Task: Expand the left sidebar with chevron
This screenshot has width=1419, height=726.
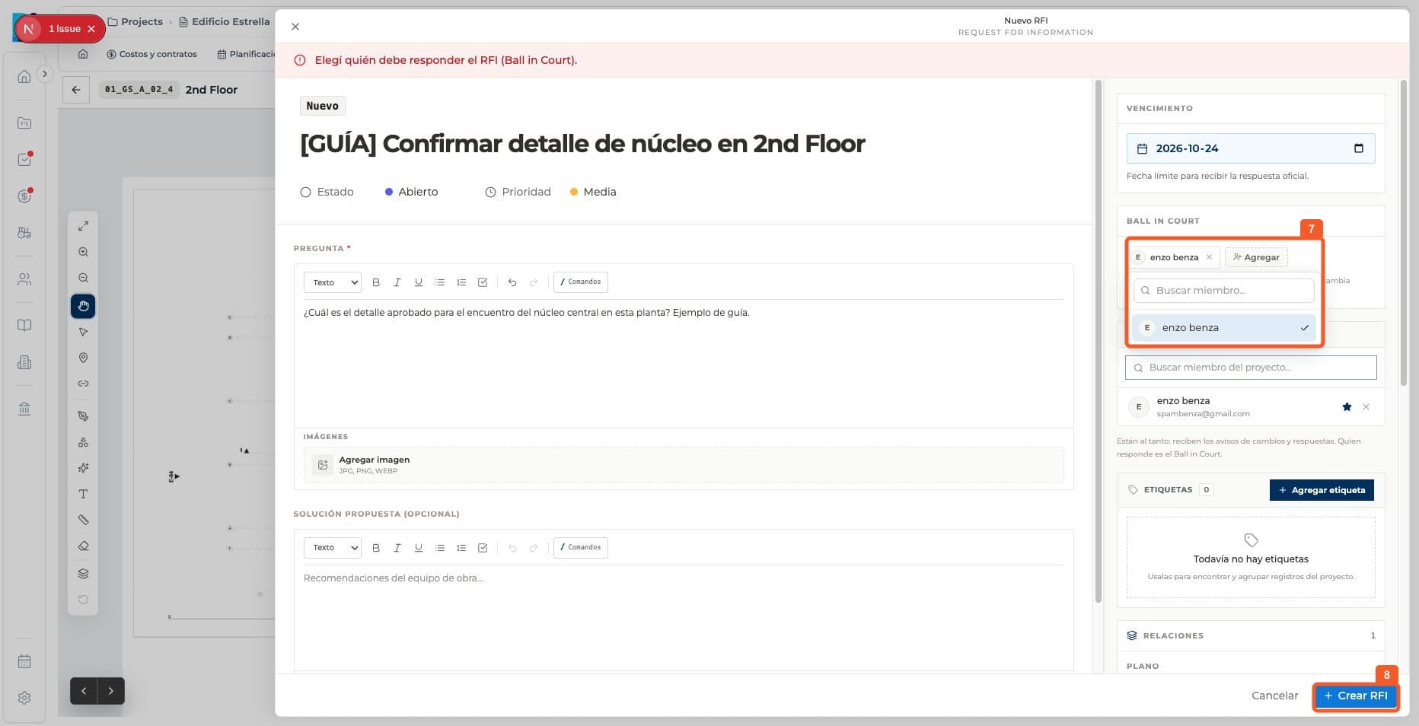Action: [x=45, y=74]
